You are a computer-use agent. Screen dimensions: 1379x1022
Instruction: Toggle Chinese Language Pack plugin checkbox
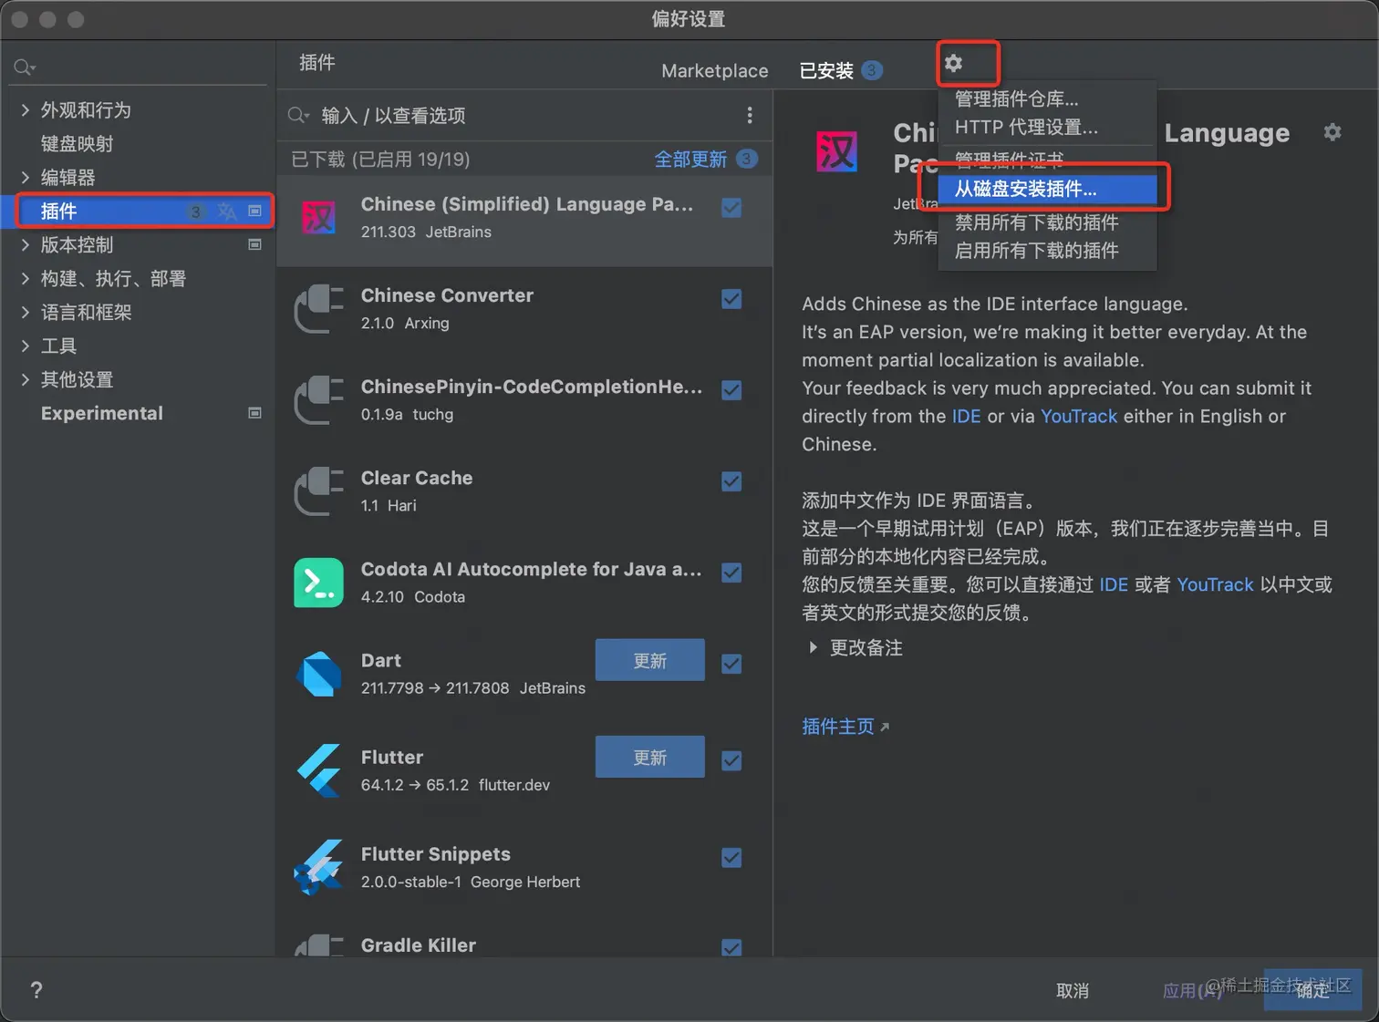(731, 208)
